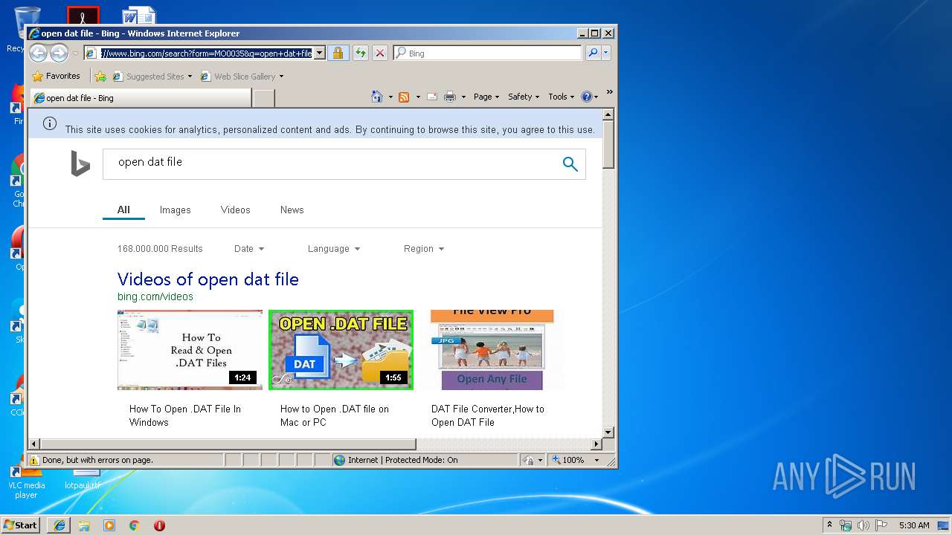Click the IE address bar URL field
This screenshot has width=952, height=535.
(206, 53)
